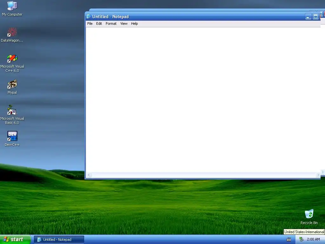Select the Mypal browser shortcut
The height and width of the screenshot is (244, 325).
tap(12, 87)
